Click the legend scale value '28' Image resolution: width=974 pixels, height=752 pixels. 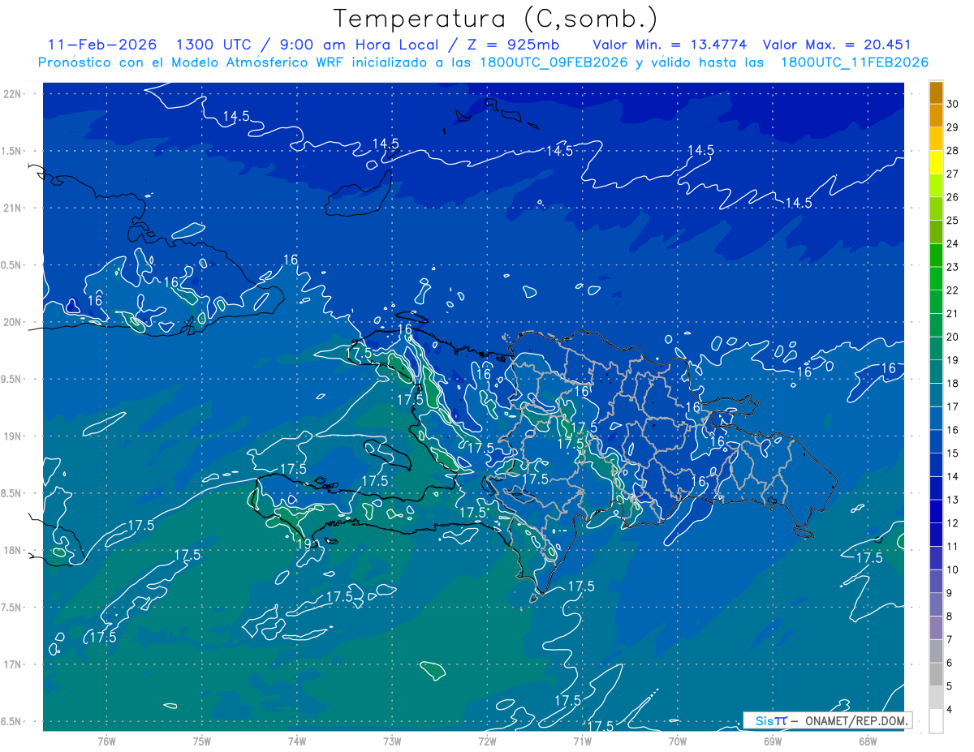(953, 151)
